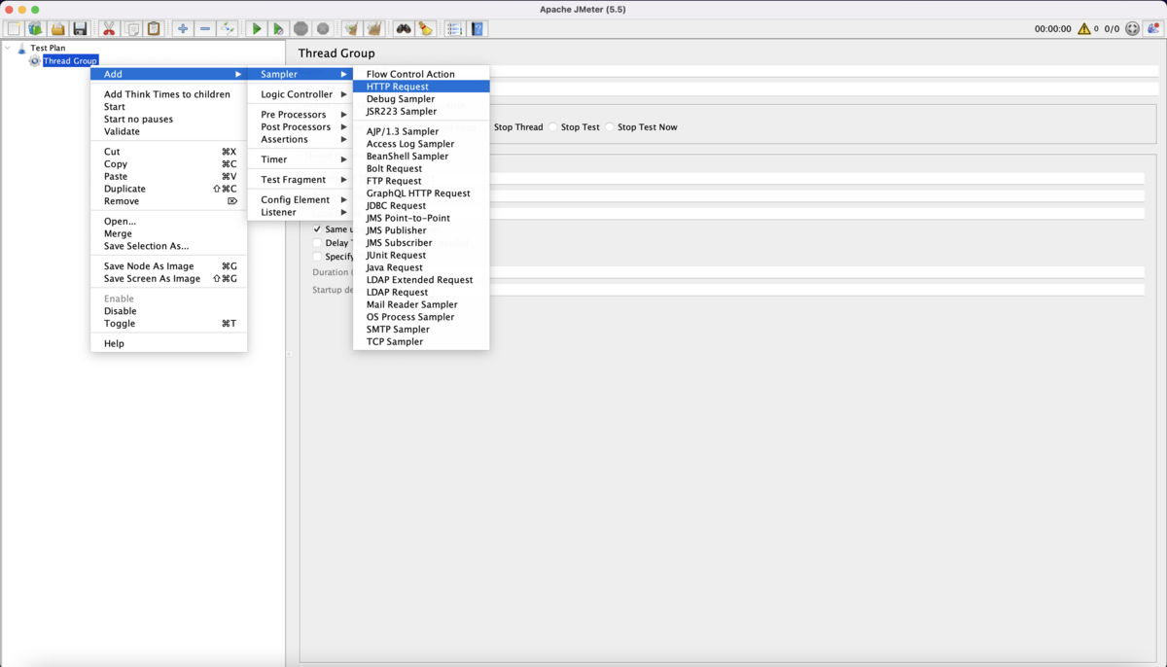
Task: Click Start no pauses toolbar icon
Action: pos(279,29)
